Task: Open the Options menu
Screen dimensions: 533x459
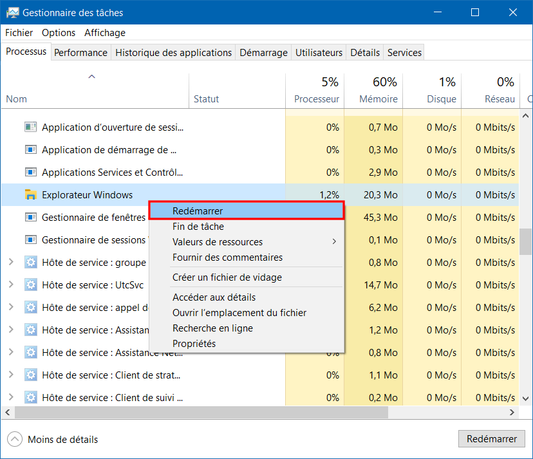Action: point(59,33)
